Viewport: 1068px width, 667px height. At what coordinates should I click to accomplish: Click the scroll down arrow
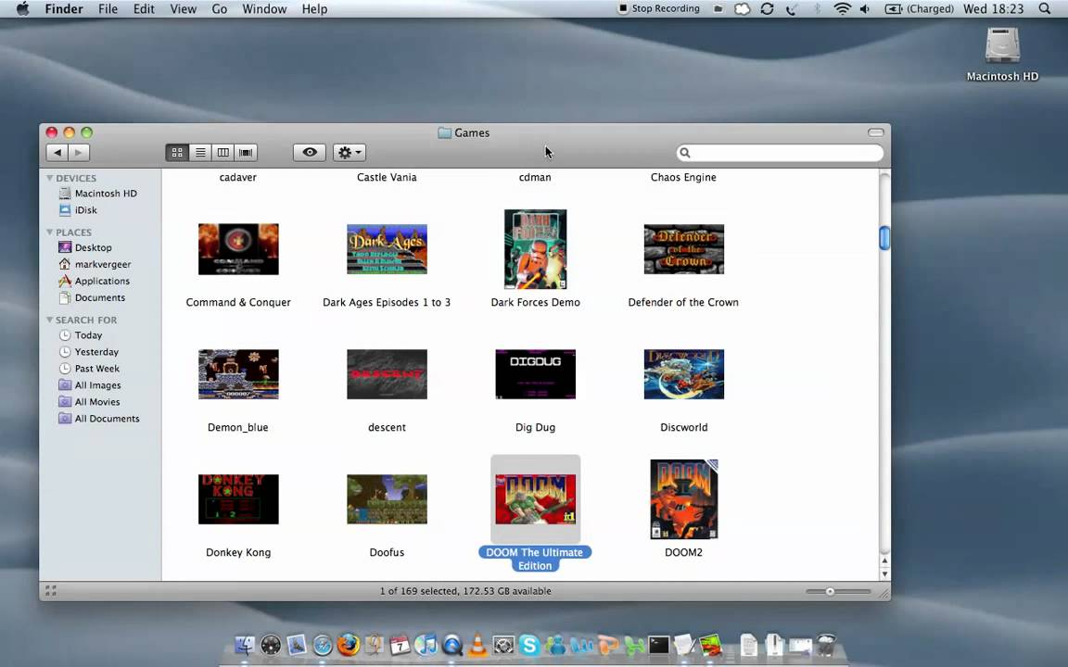tap(884, 573)
